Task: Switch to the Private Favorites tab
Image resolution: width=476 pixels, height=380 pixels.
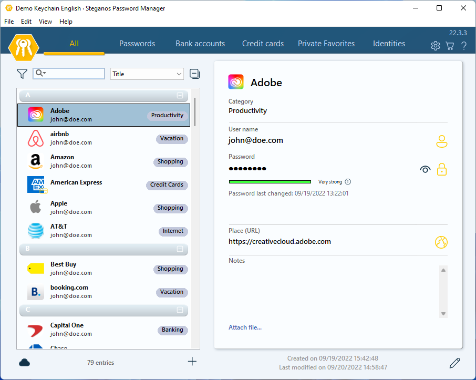Action: click(x=326, y=44)
